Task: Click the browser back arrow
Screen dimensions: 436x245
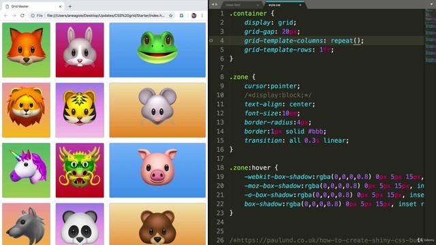Action: click(x=5, y=16)
